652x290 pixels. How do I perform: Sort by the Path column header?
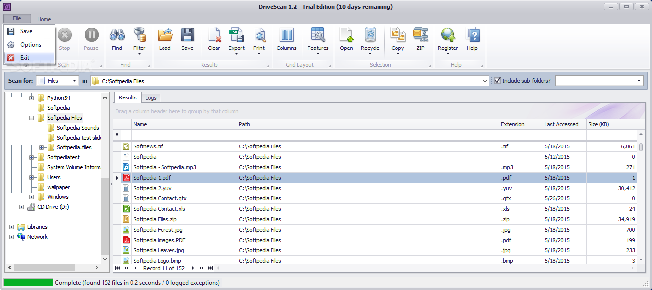pos(368,124)
